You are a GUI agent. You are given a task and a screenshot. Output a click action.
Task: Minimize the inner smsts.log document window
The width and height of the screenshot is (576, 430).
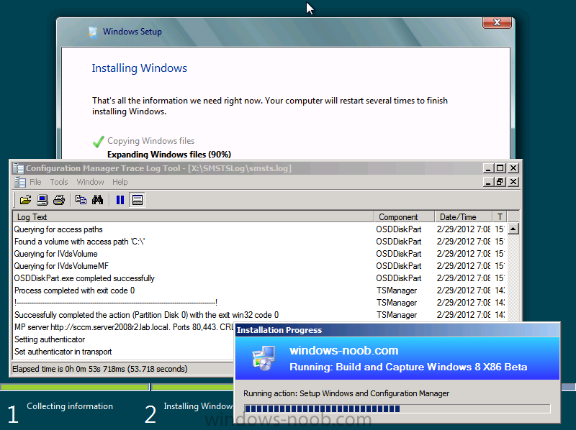click(488, 182)
